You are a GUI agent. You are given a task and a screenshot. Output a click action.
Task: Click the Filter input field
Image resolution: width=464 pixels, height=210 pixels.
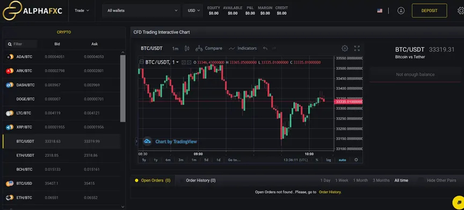pyautogui.click(x=21, y=44)
